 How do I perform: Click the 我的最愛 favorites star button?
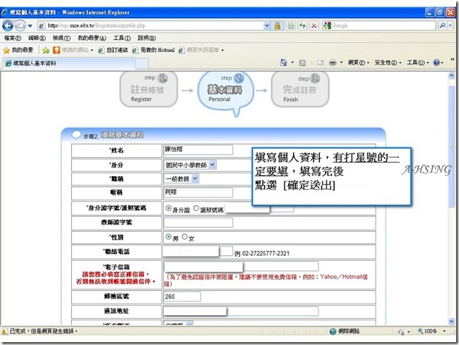click(x=18, y=51)
